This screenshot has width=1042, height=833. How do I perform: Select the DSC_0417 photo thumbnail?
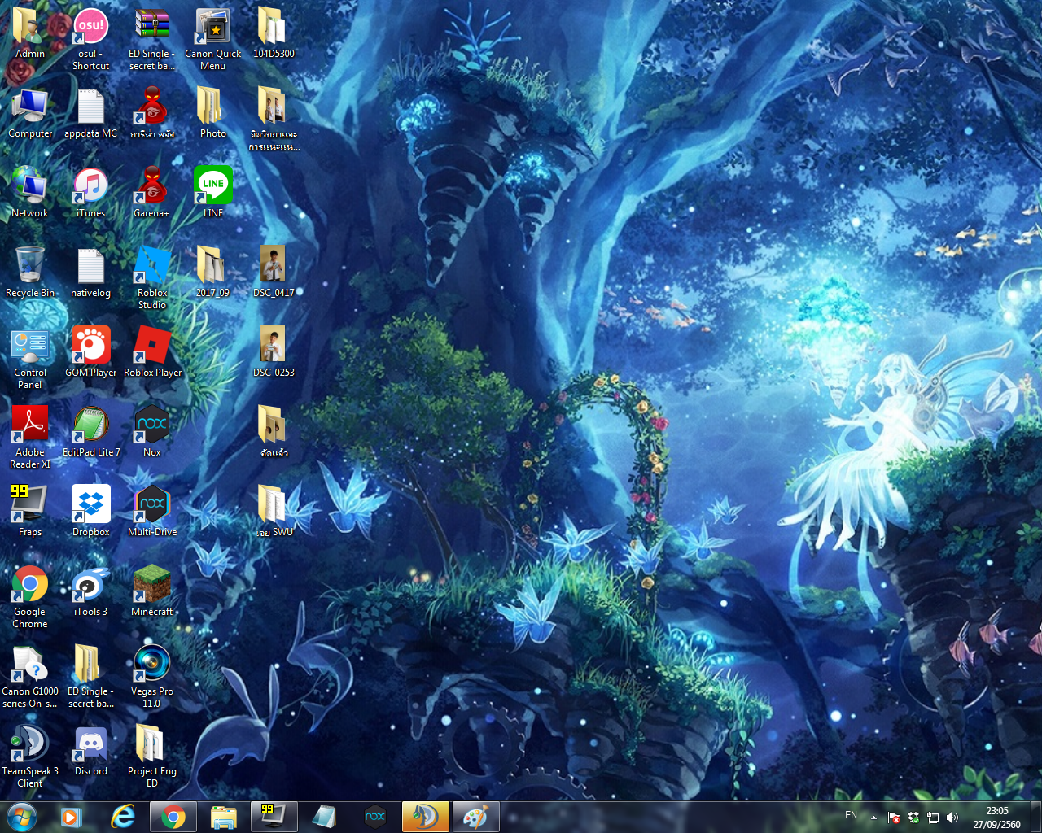[x=274, y=272]
